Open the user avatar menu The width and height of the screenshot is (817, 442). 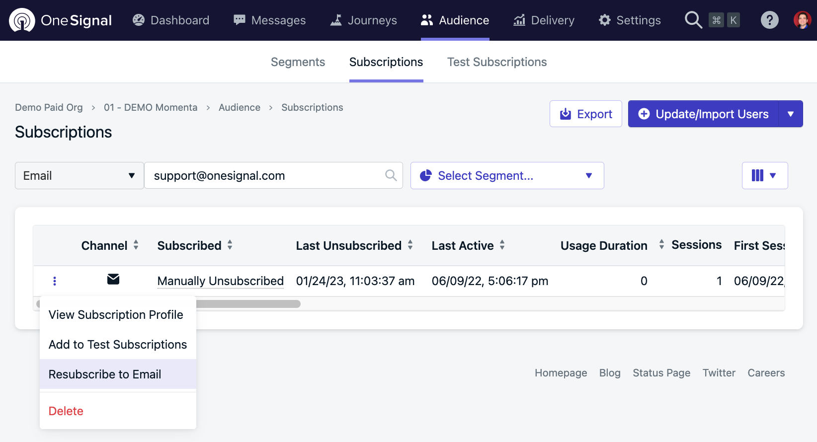[x=802, y=20]
